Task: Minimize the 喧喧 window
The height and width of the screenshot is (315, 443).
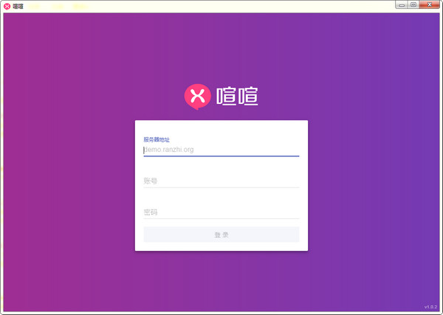Action: 402,4
